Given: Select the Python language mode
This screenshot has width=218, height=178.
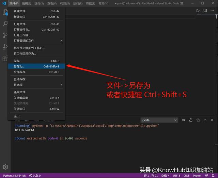Looking at the screenshot, I should pyautogui.click(x=197, y=176).
